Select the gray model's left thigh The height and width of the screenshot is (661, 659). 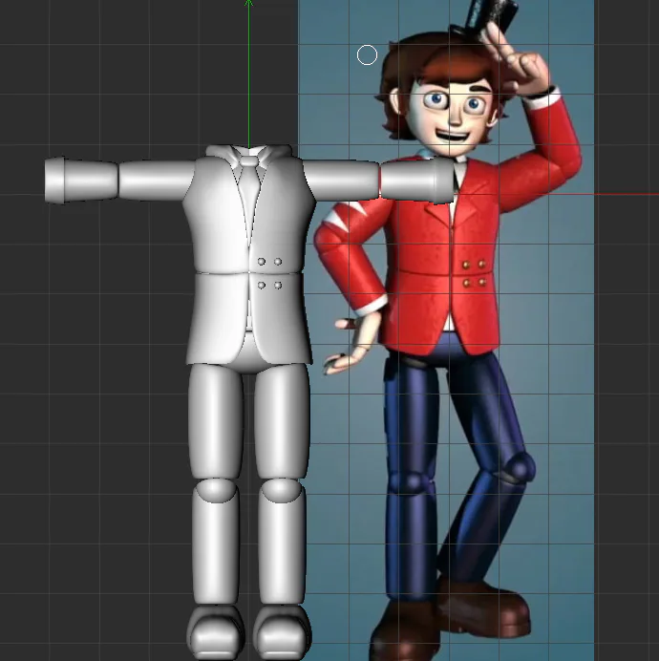[216, 421]
